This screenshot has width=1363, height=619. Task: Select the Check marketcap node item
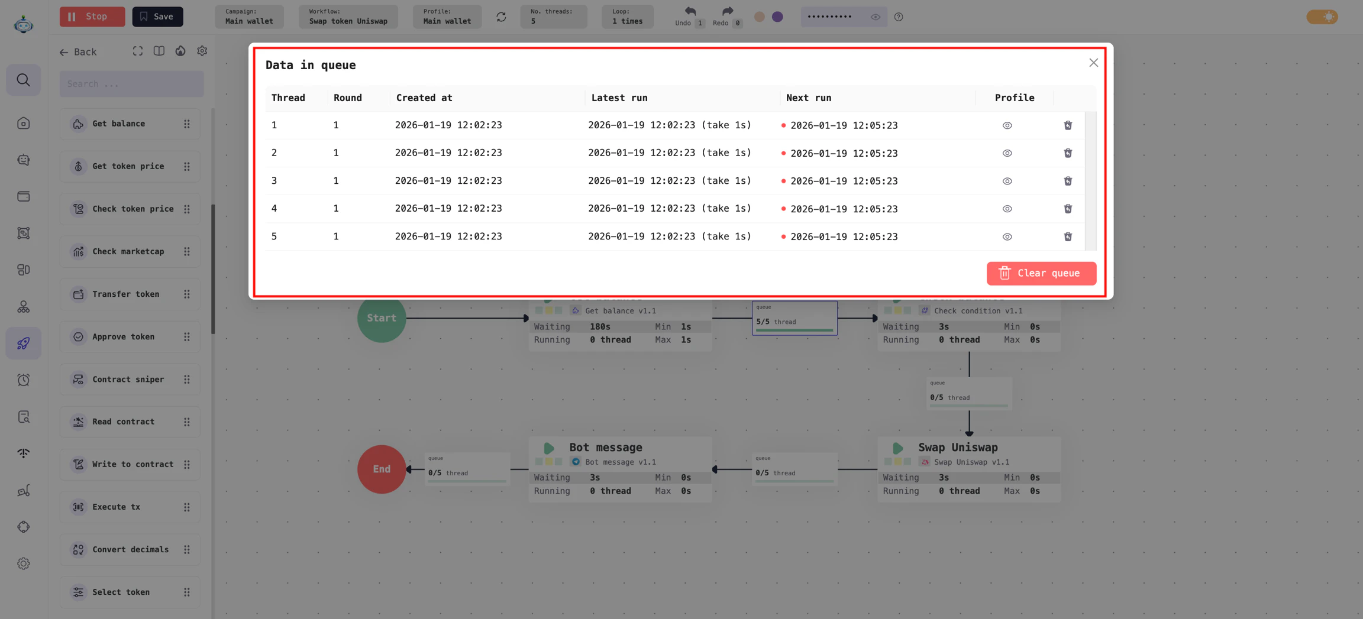click(130, 251)
